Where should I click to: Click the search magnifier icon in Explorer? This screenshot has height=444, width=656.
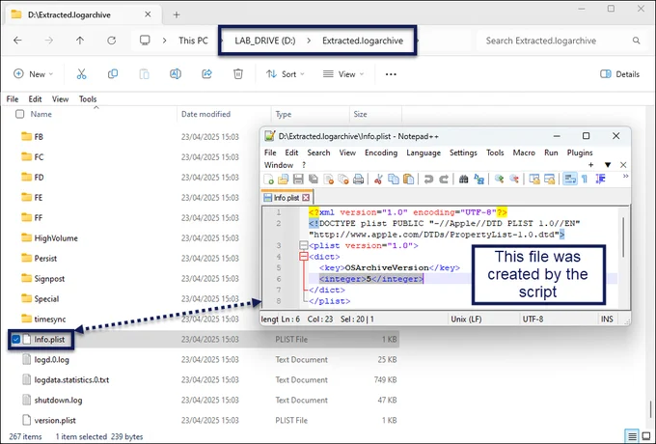(x=636, y=41)
